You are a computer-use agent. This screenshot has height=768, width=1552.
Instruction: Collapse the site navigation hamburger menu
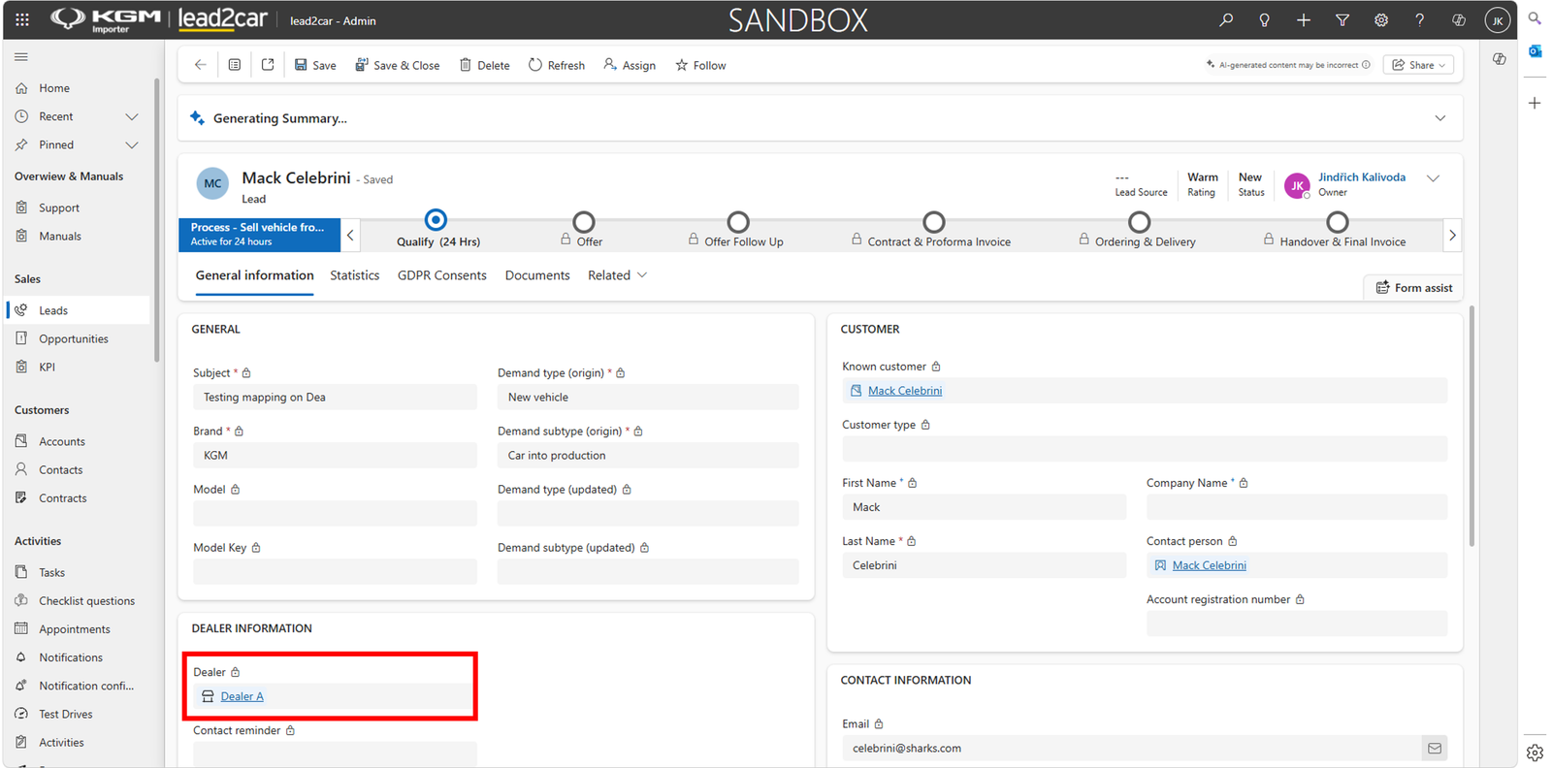pyautogui.click(x=21, y=57)
